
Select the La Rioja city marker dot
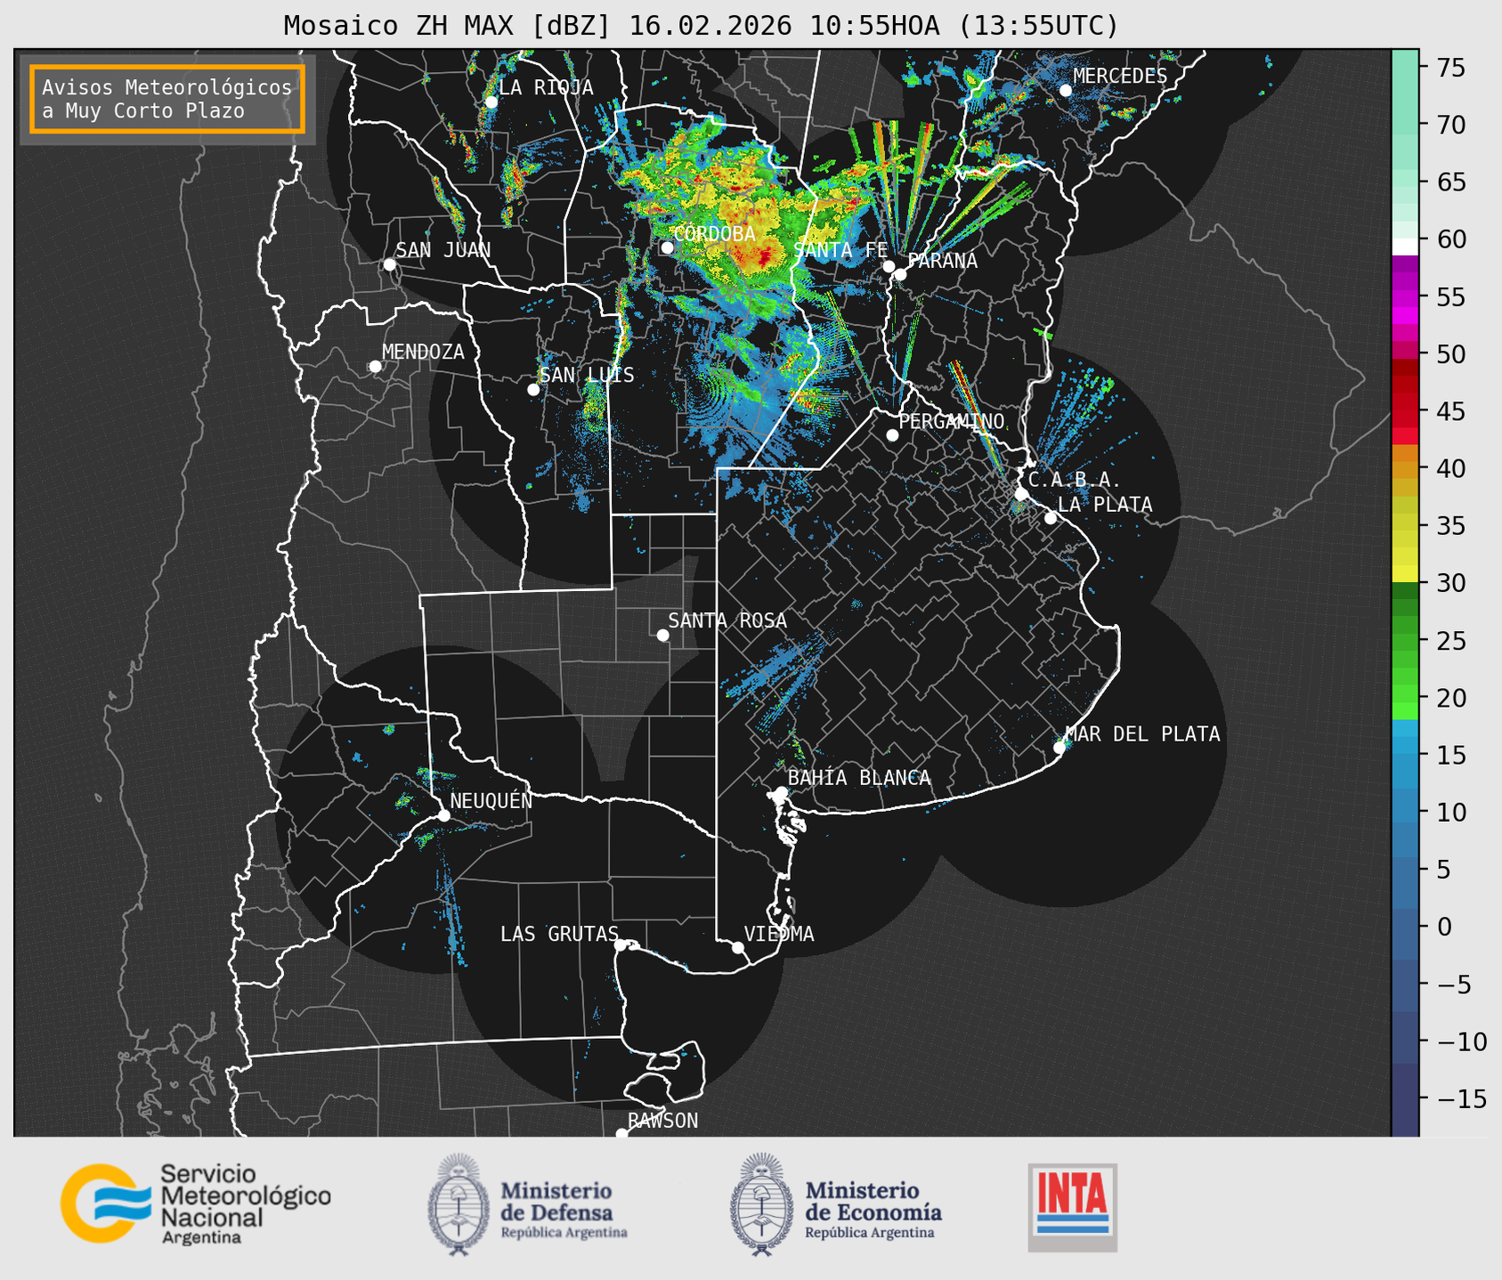pos(491,102)
